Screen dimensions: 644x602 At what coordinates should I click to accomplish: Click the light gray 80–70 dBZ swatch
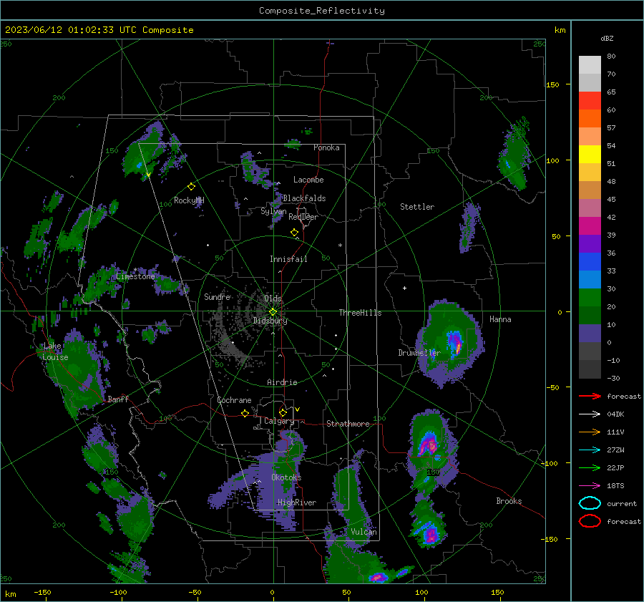(590, 65)
